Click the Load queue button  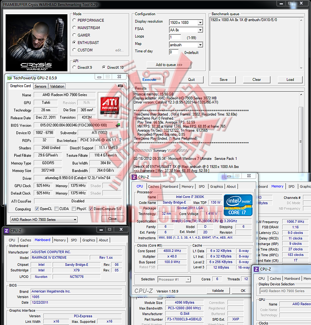pos(290,80)
